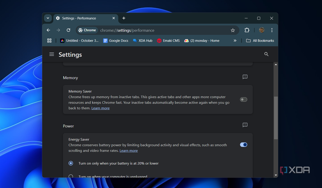Click the forward navigation arrow

[58, 30]
